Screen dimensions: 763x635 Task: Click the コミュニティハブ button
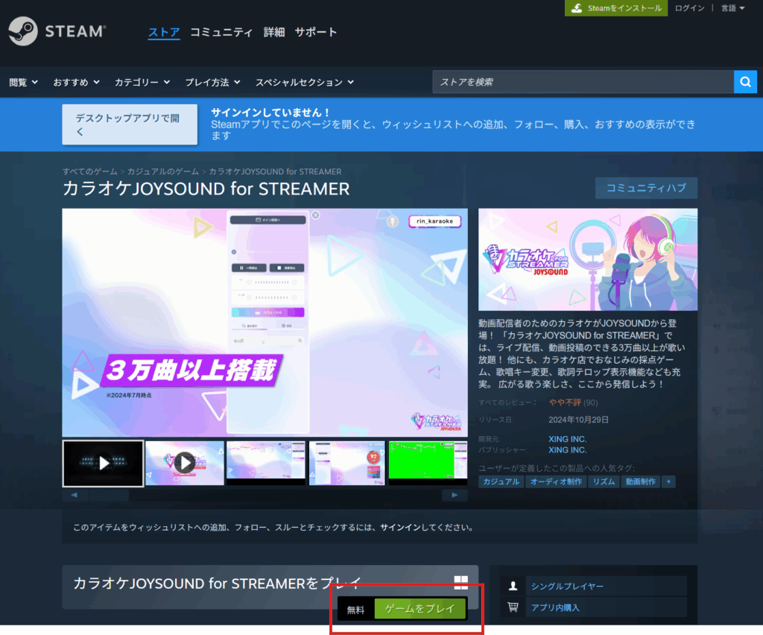[646, 188]
